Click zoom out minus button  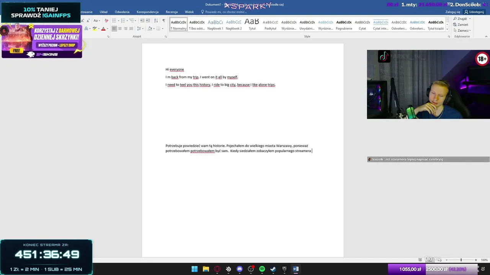coord(446,260)
